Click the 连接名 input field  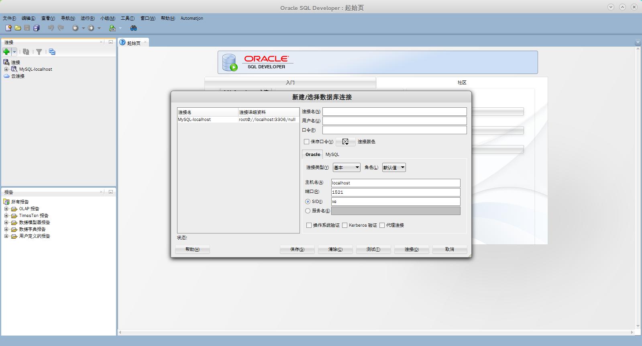394,111
